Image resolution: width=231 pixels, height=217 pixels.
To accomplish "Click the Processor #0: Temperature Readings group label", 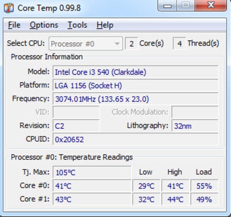I will click(x=72, y=157).
